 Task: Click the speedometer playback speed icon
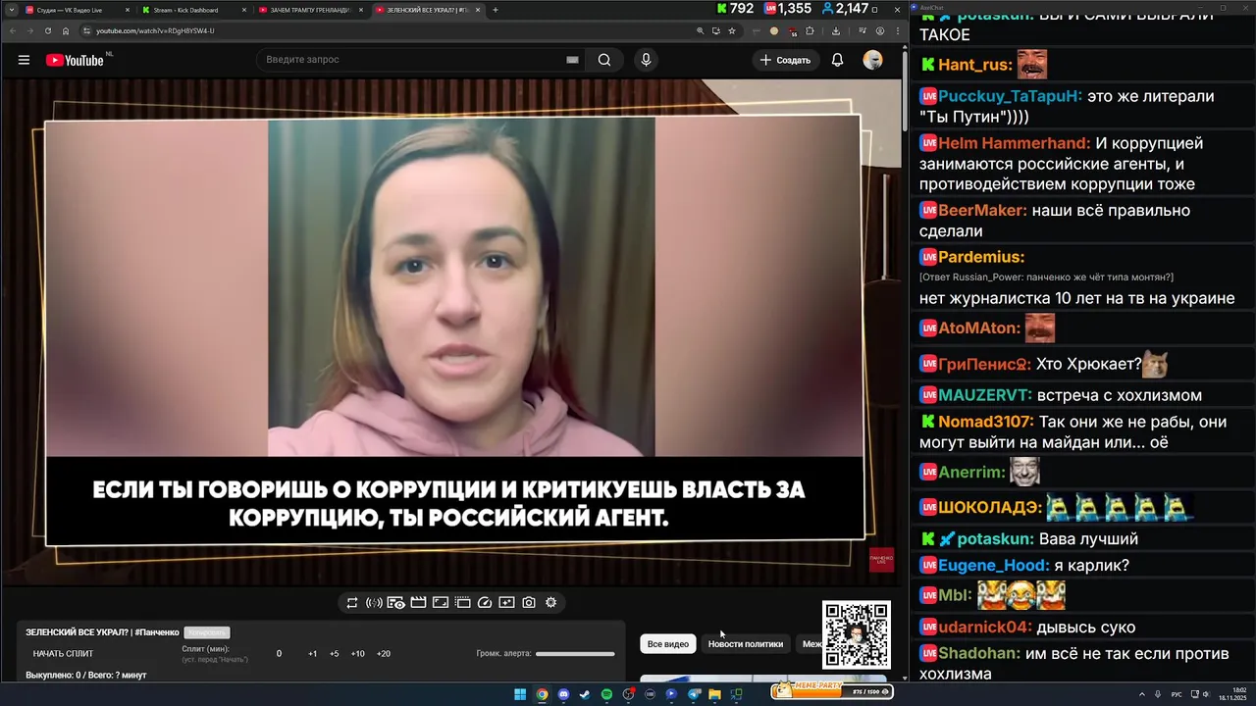coord(484,603)
